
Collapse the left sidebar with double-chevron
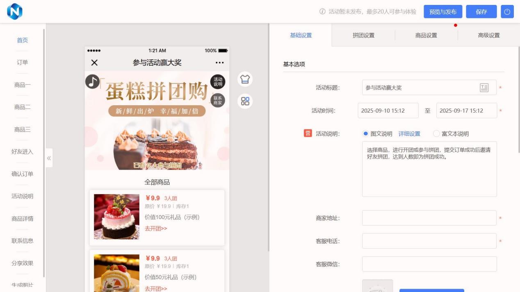49,158
